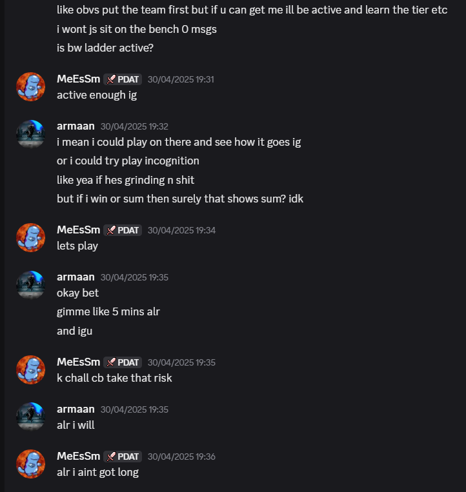Open armaan's username above "okay bet"
The image size is (466, 492).
click(x=76, y=277)
